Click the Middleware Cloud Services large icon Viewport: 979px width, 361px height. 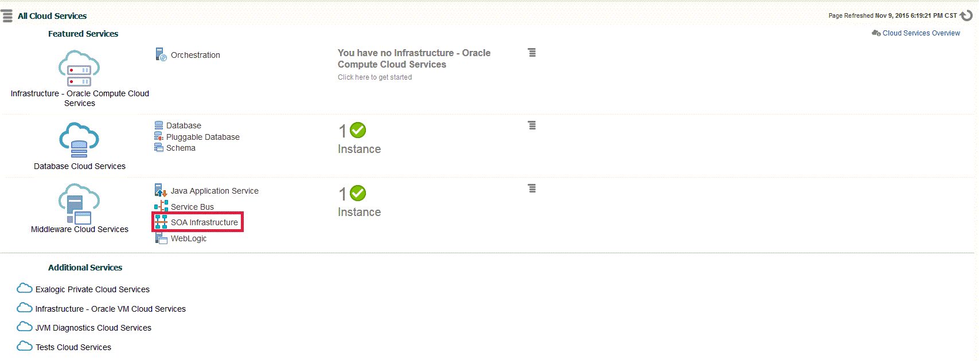(79, 203)
